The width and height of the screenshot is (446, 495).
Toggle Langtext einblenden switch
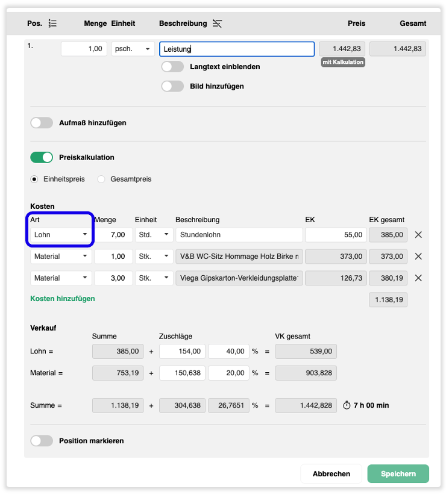172,67
